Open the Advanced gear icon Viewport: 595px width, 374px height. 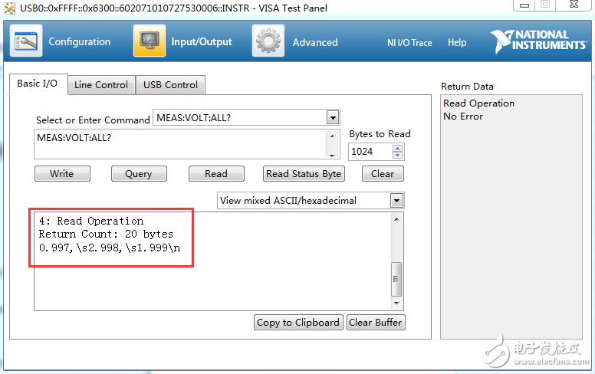pos(268,41)
